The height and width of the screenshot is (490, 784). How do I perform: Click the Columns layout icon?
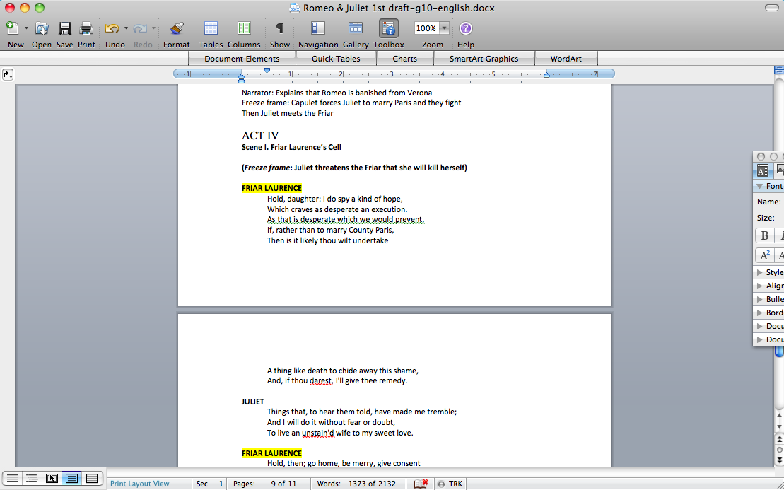[244, 28]
